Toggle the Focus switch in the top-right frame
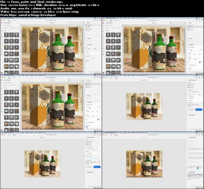204x189 pixels. pos(200,62)
